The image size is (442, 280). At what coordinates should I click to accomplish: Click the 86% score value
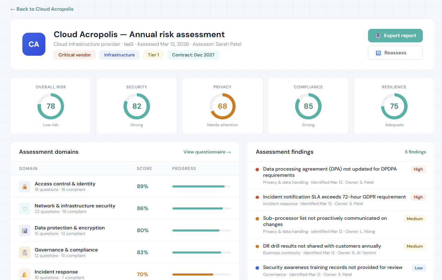142,208
